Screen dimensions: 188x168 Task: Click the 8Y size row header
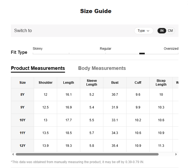tap(22, 95)
